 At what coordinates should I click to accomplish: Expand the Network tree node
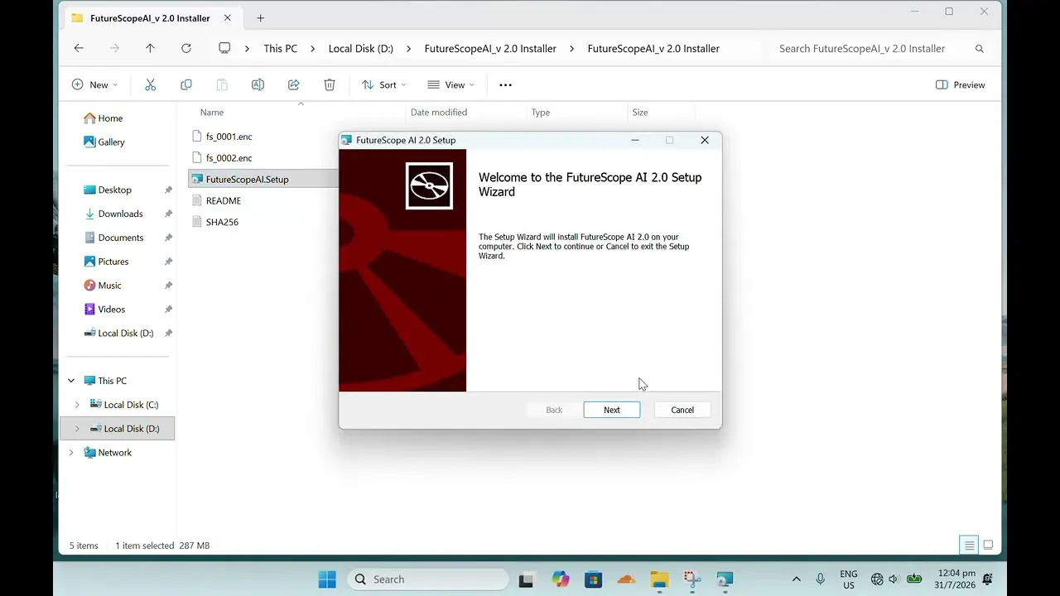click(71, 453)
